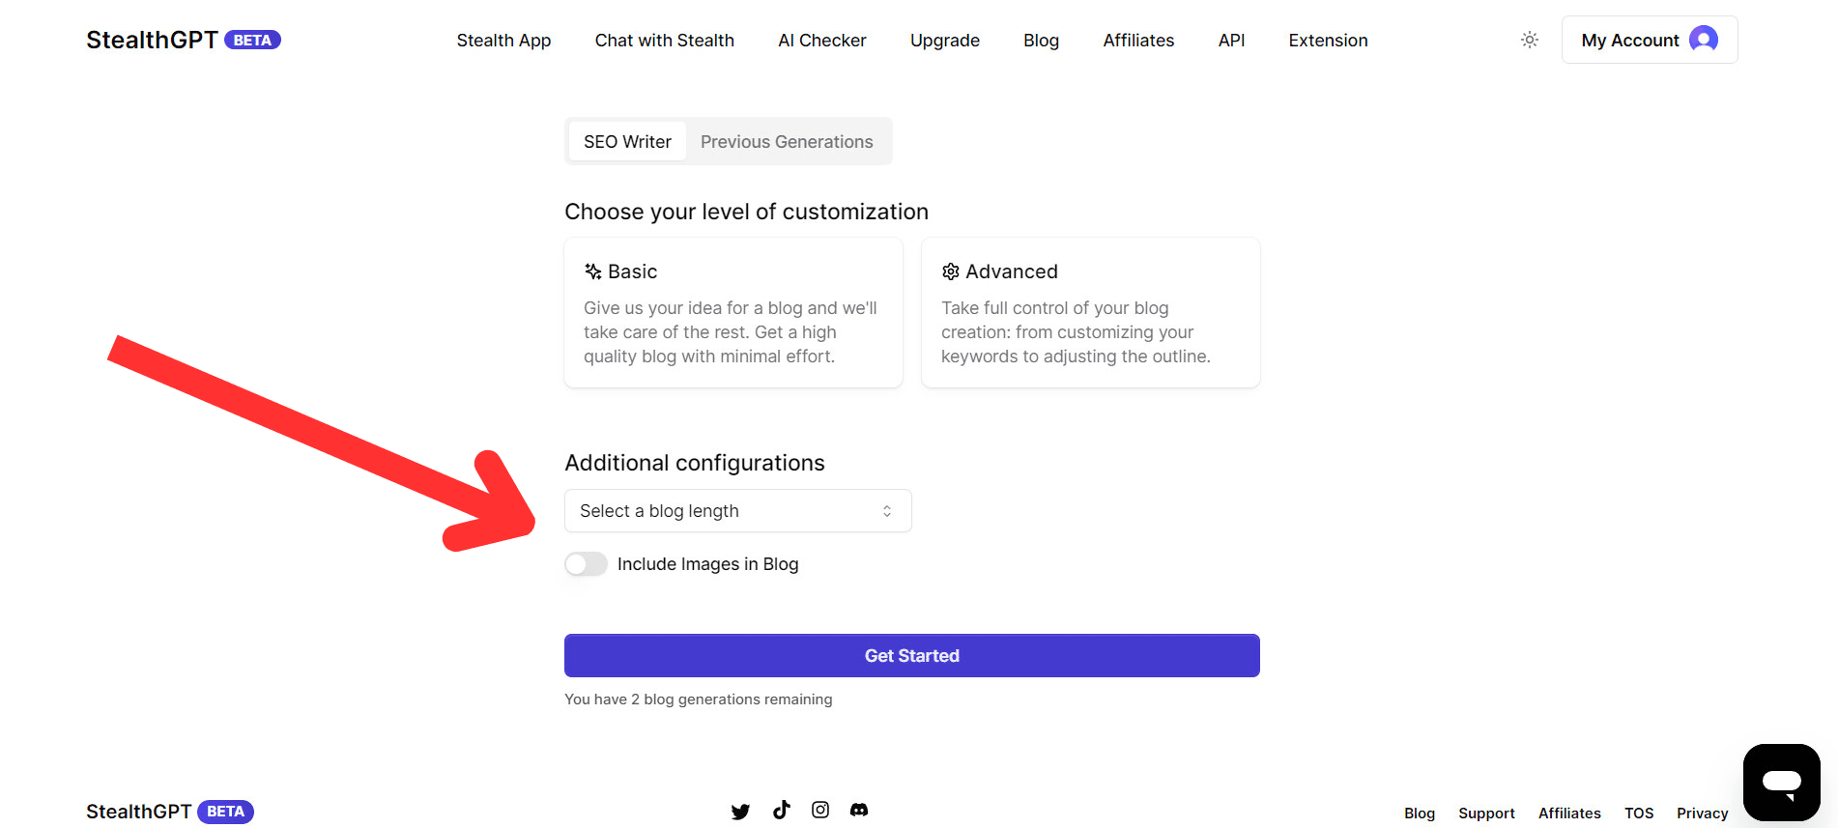
Task: Click the profile avatar icon
Action: click(1703, 40)
